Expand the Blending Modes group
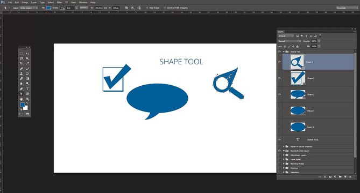The image size is (360, 193). click(x=284, y=164)
